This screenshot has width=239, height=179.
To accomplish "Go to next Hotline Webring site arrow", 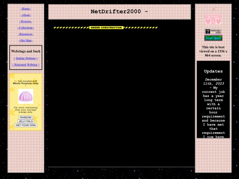I will pos(37,58).
